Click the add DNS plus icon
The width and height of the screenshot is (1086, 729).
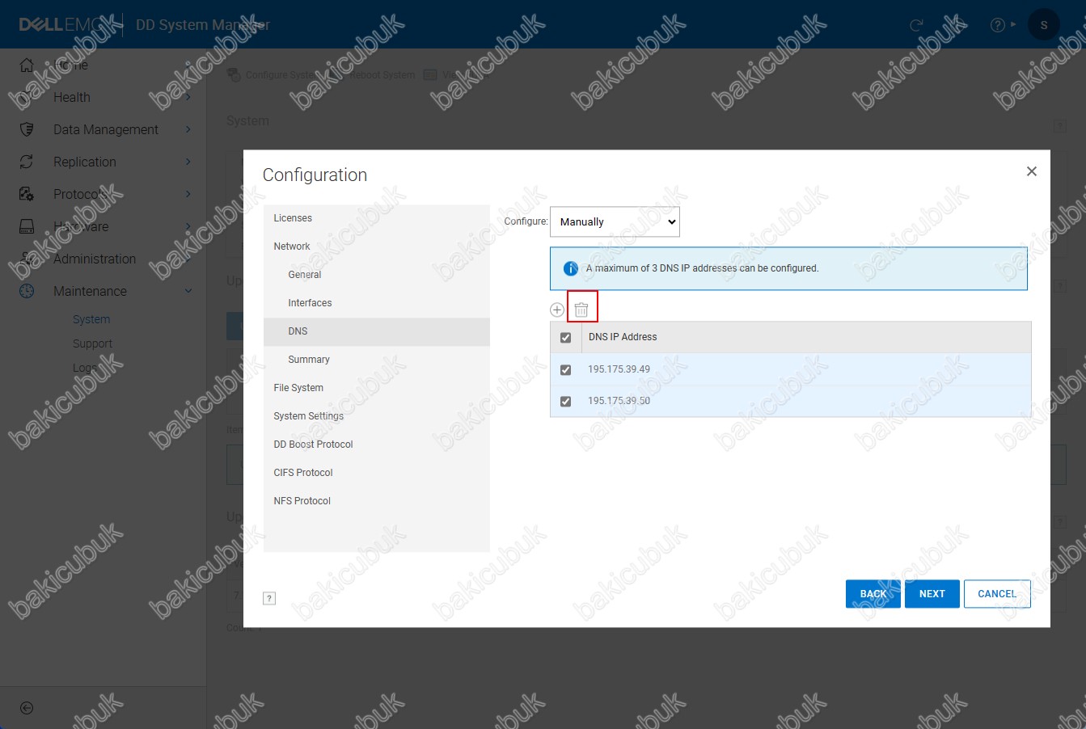[x=557, y=310]
